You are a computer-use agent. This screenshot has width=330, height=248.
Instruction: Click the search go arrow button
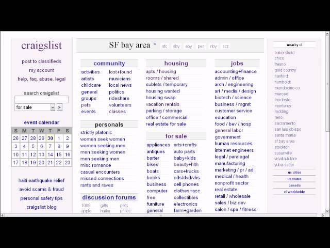(x=60, y=107)
